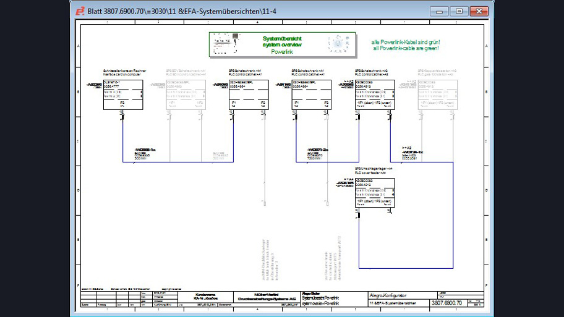
Task: Click the greyed-out SPS Kapp station block
Action: pos(438,95)
